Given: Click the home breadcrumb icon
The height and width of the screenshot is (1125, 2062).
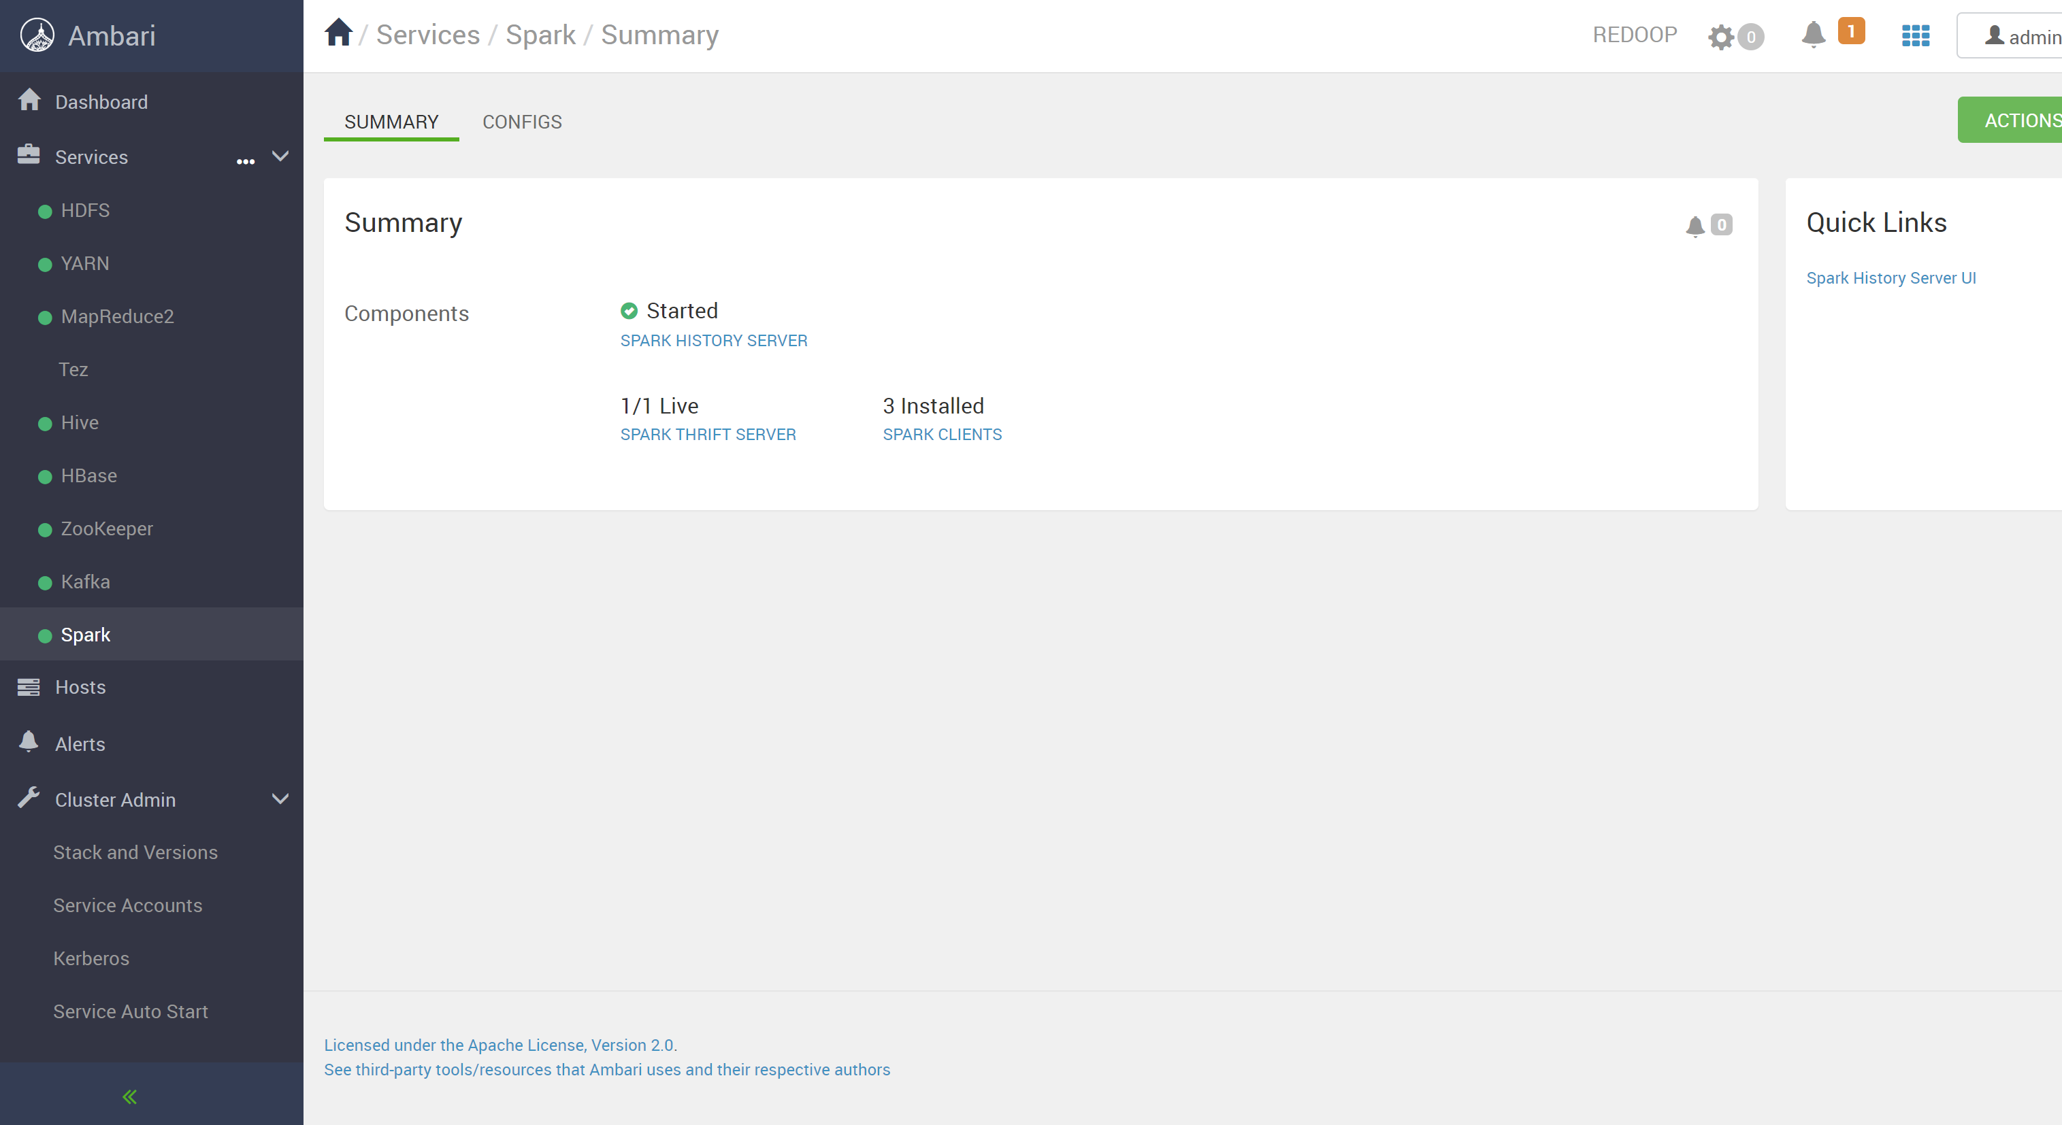Looking at the screenshot, I should coord(339,33).
